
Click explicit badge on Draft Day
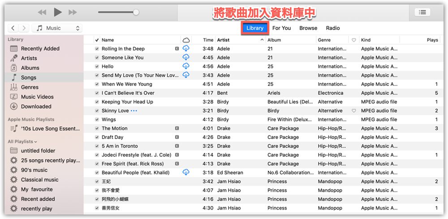177,137
